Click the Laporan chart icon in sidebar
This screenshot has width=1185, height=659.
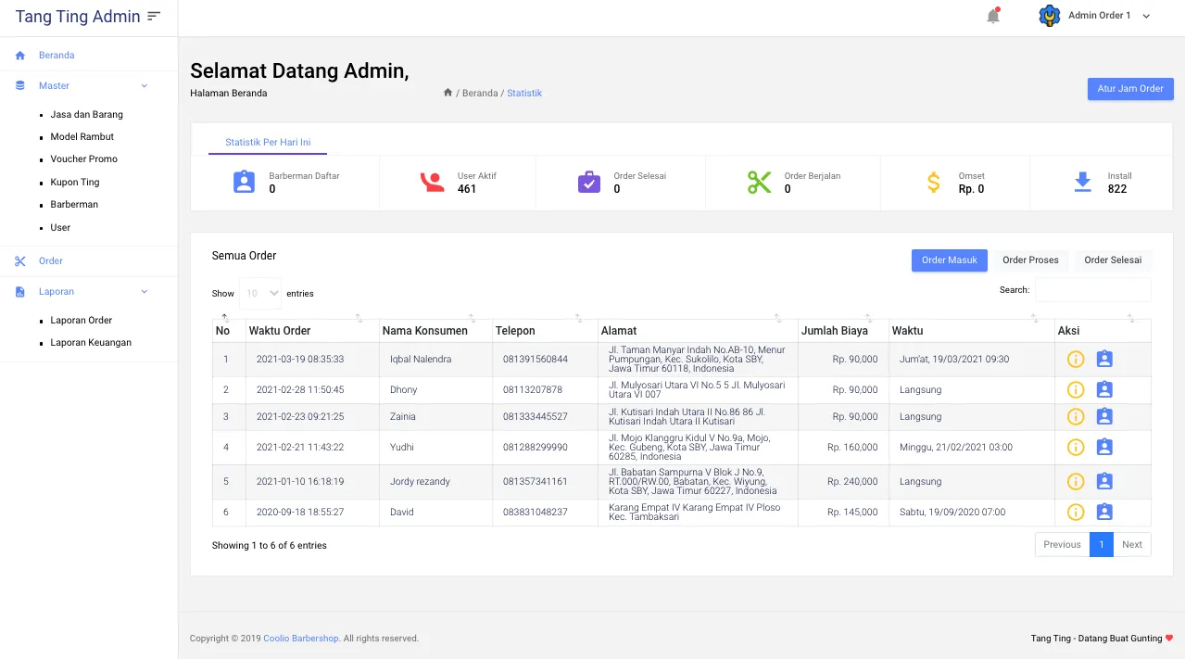pos(20,292)
